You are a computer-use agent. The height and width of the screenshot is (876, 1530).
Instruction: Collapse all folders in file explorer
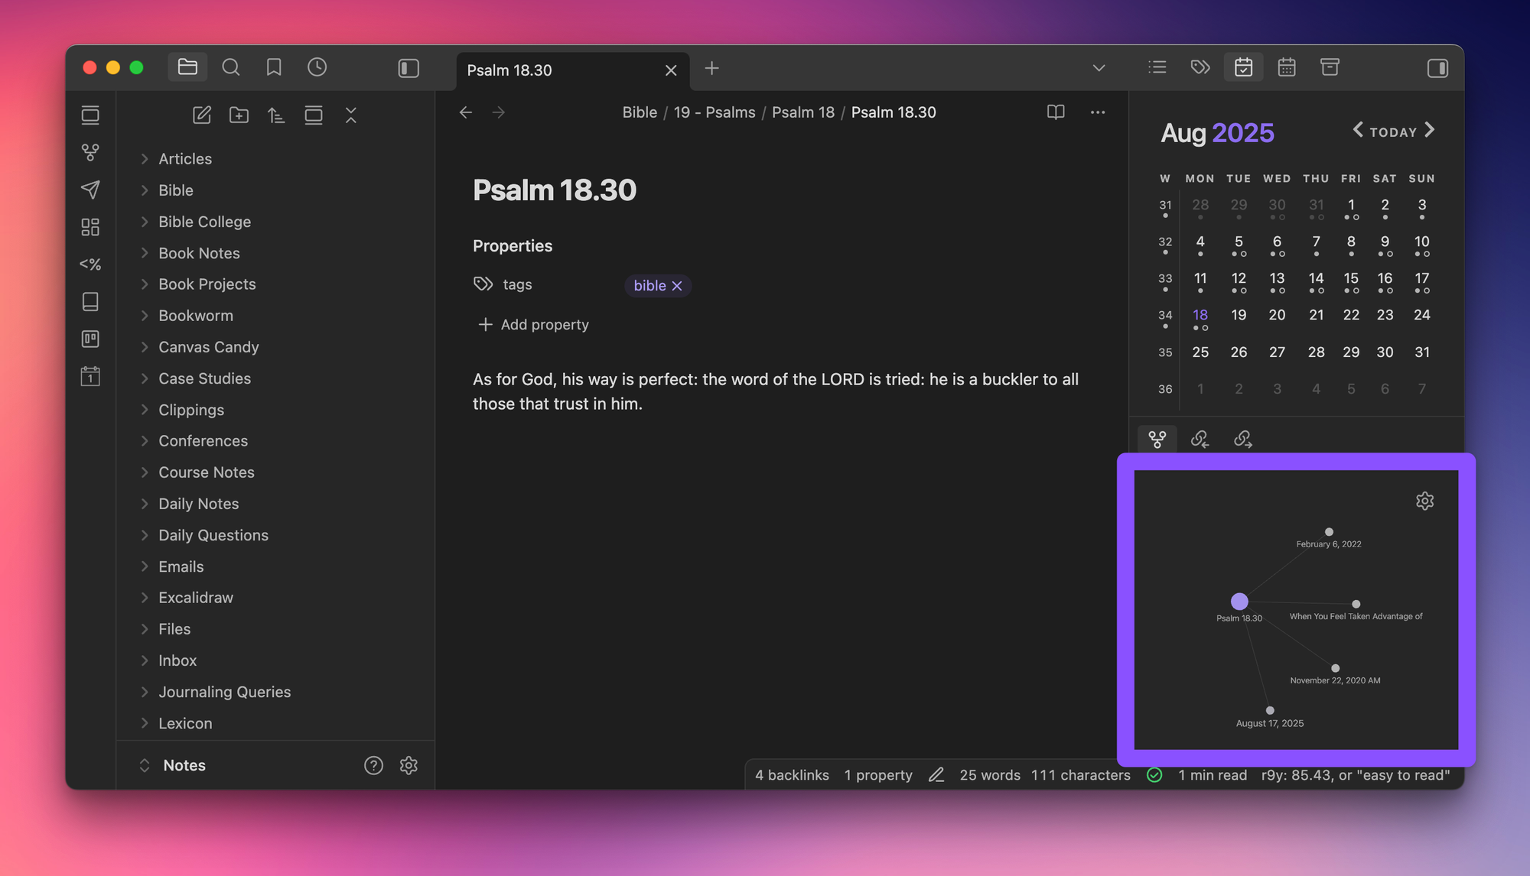coord(351,115)
